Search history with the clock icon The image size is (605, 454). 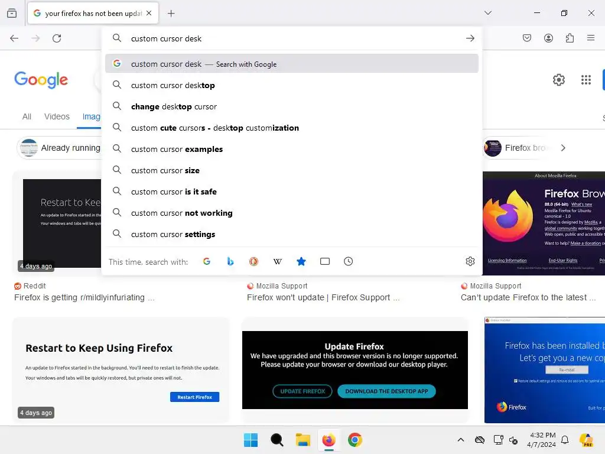coord(348,261)
